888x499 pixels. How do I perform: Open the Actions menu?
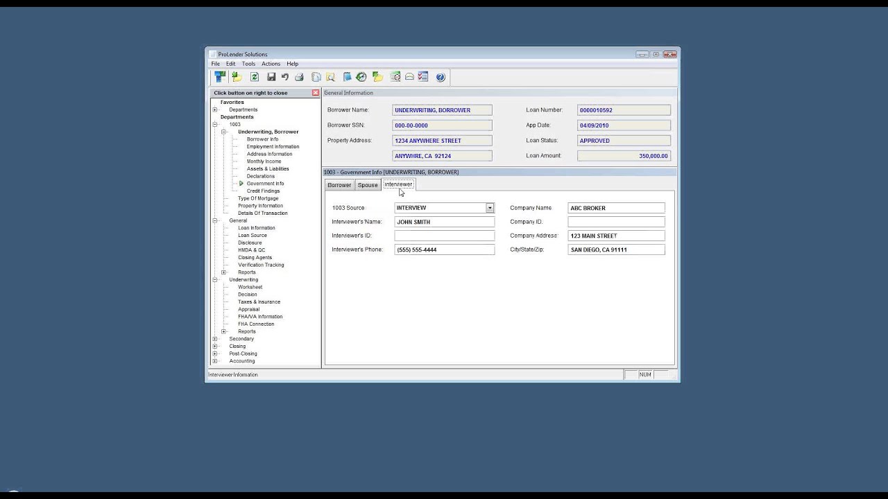coord(271,64)
